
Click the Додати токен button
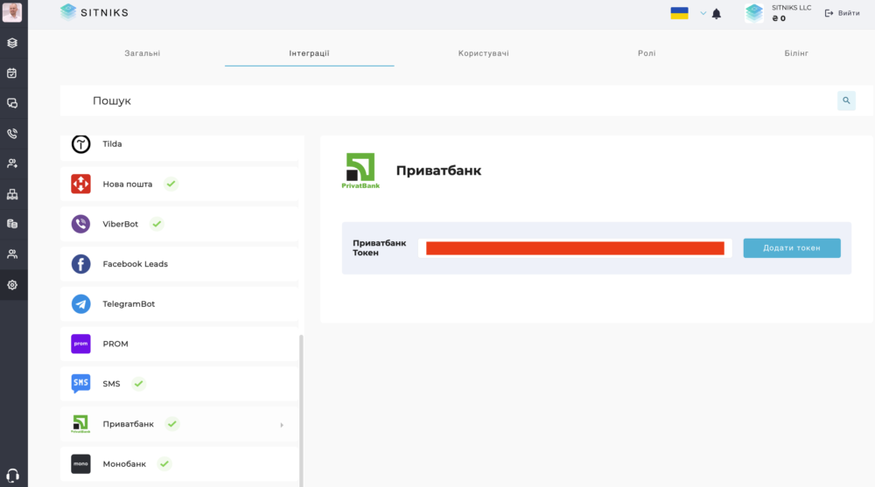click(x=792, y=248)
